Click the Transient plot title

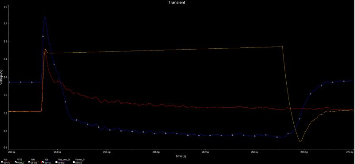pyautogui.click(x=177, y=2)
